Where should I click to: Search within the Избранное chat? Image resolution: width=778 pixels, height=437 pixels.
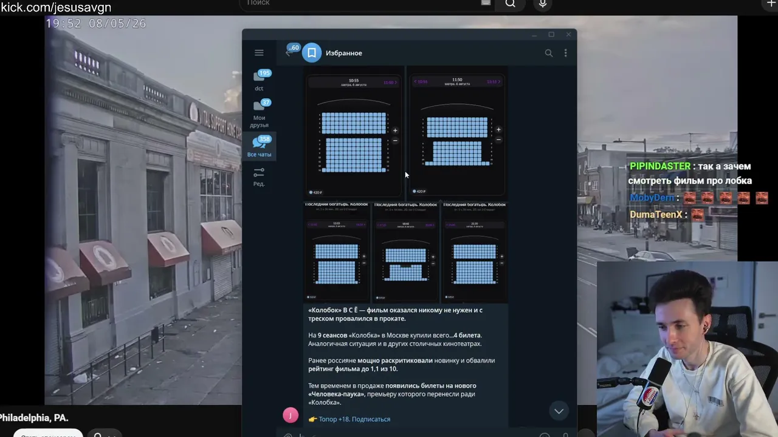point(548,53)
